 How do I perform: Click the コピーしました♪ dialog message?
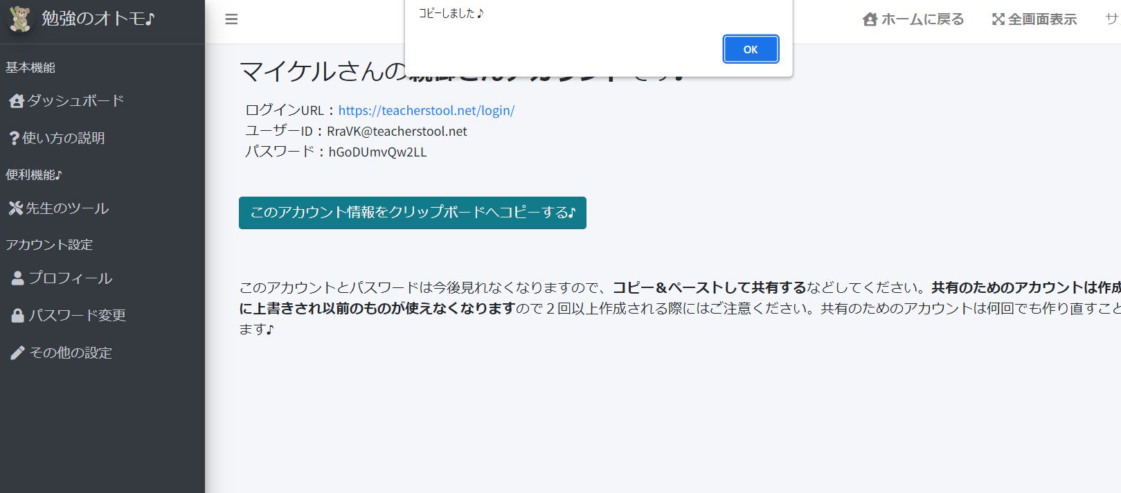pos(451,13)
